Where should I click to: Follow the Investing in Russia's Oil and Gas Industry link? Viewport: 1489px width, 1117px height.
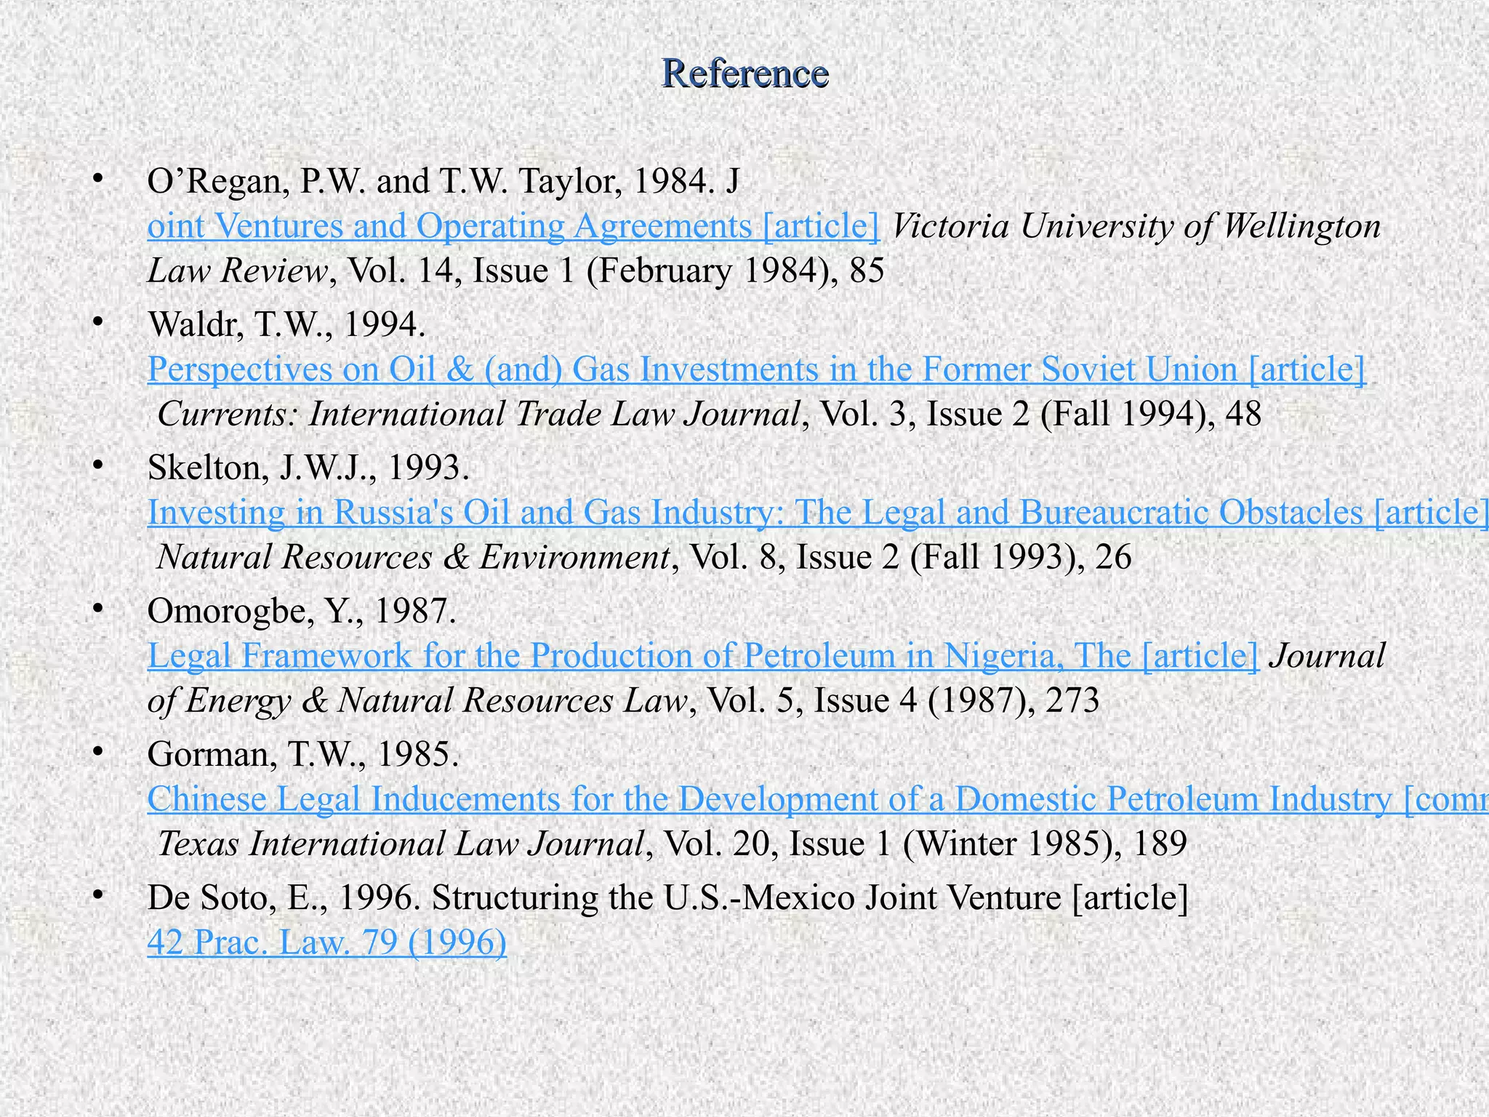(x=818, y=512)
